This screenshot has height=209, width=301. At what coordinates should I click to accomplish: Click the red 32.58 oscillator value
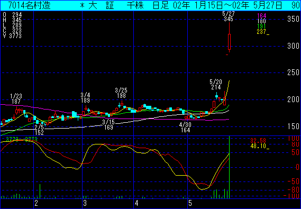pos(258,141)
